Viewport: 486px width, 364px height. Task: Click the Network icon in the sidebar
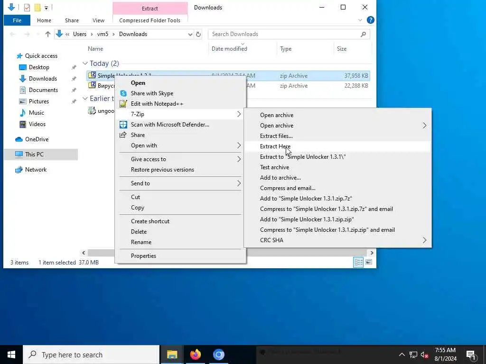[19, 170]
